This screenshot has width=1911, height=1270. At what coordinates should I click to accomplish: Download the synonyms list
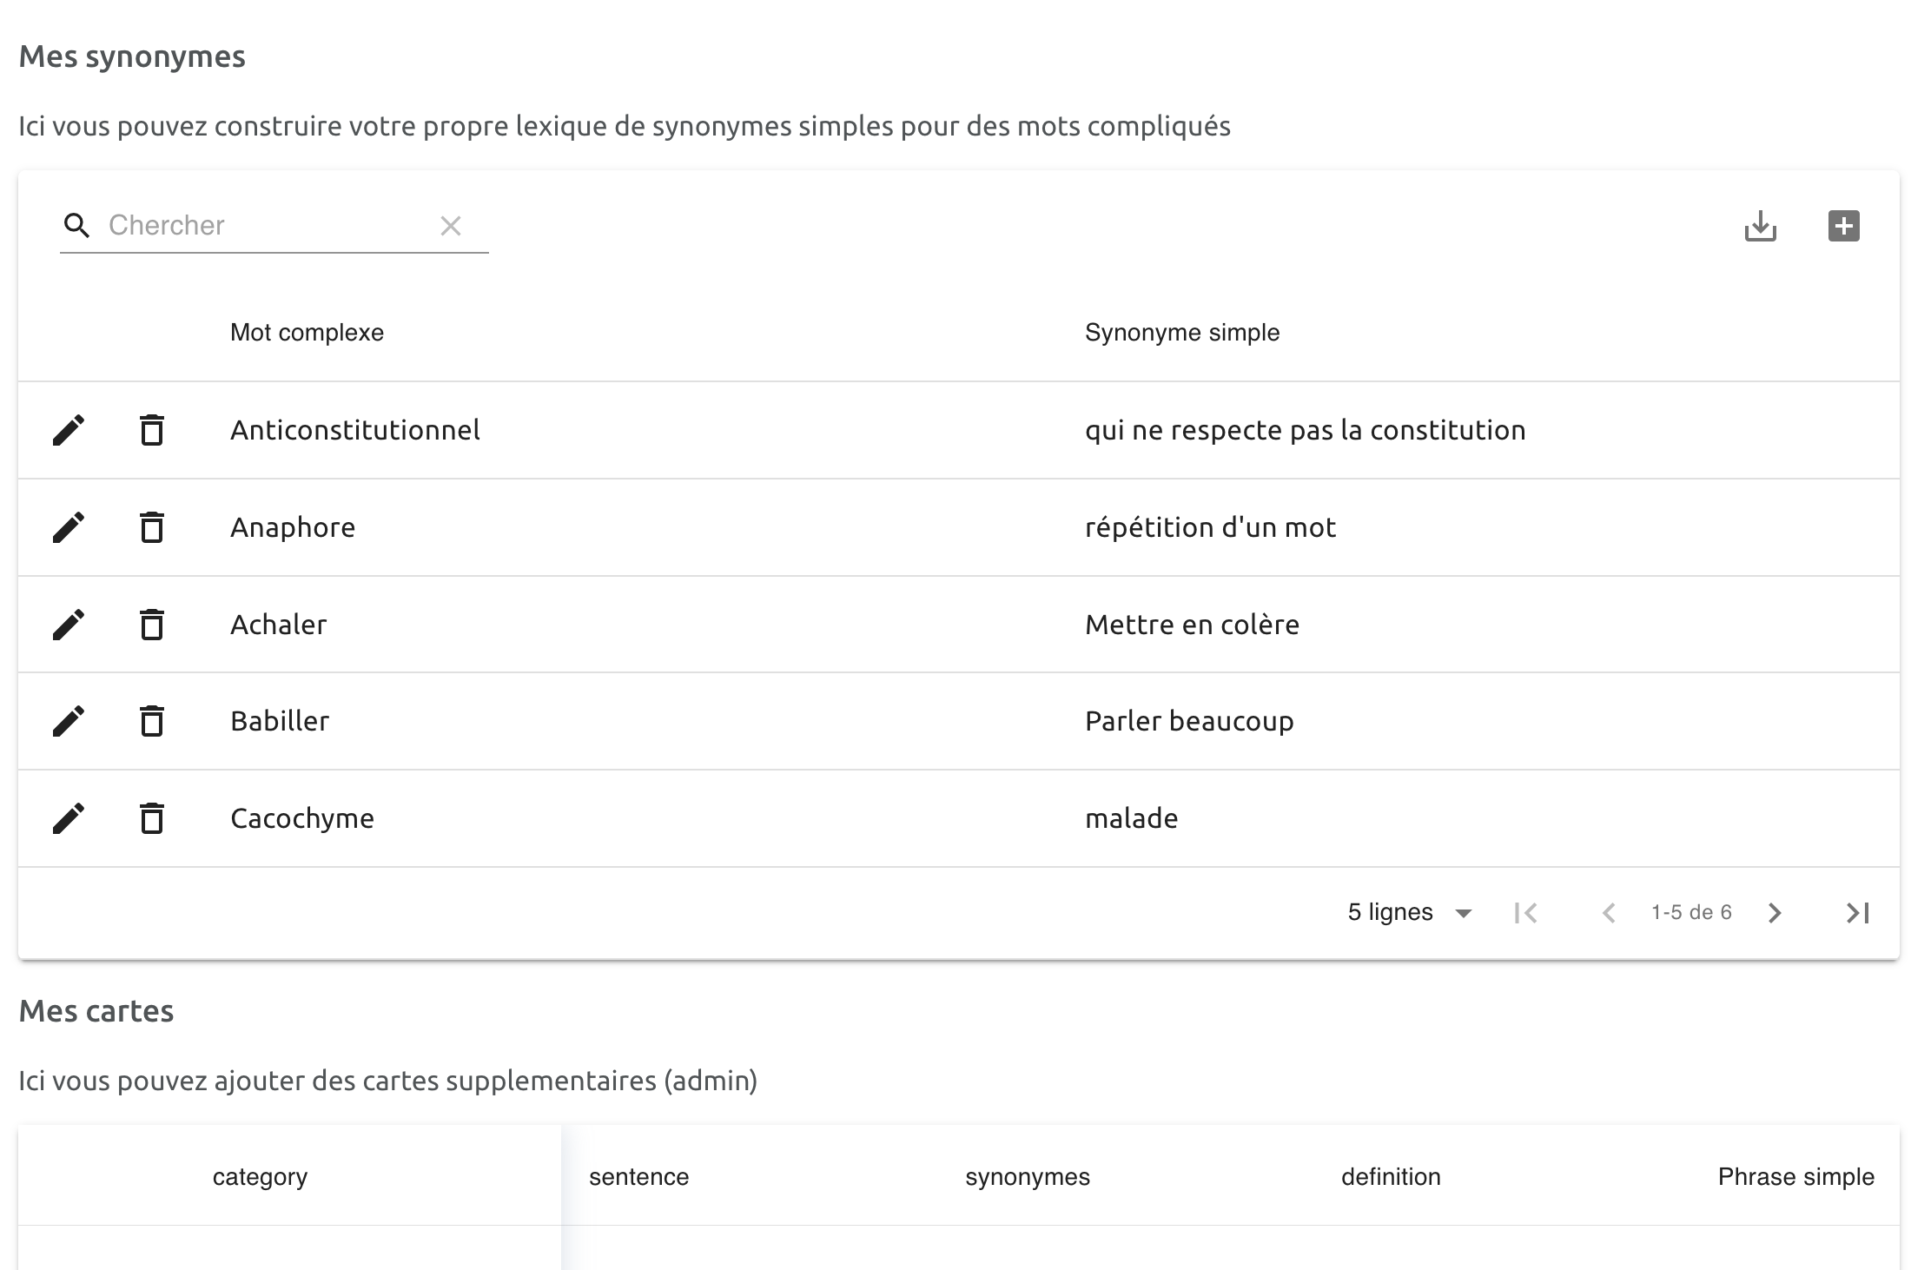click(1760, 226)
